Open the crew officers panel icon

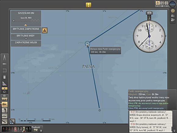click(173, 15)
